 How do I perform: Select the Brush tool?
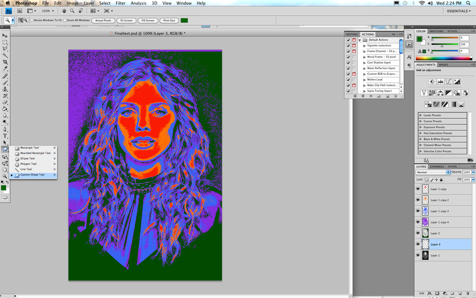point(5,82)
